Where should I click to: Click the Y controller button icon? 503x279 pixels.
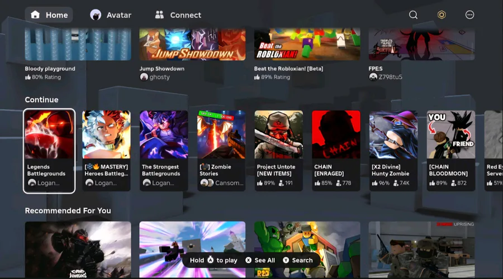coord(286,260)
